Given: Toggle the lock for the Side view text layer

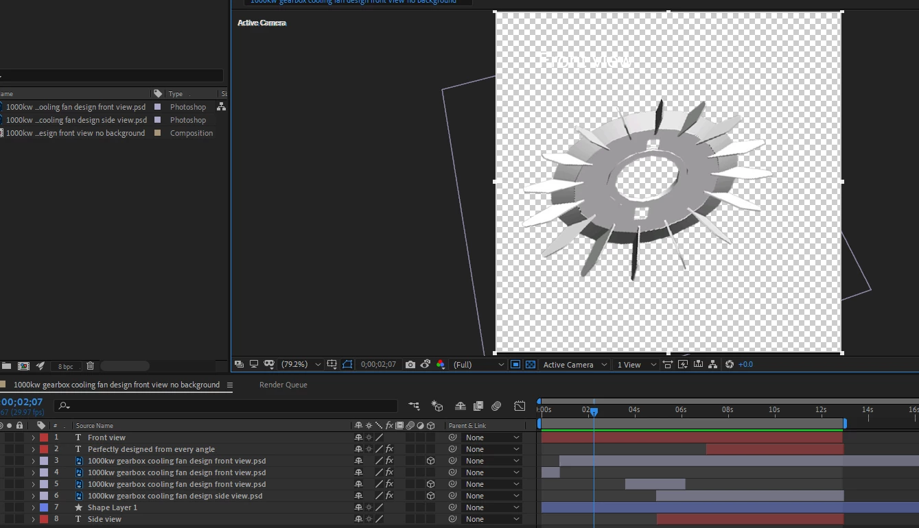Looking at the screenshot, I should tap(19, 519).
